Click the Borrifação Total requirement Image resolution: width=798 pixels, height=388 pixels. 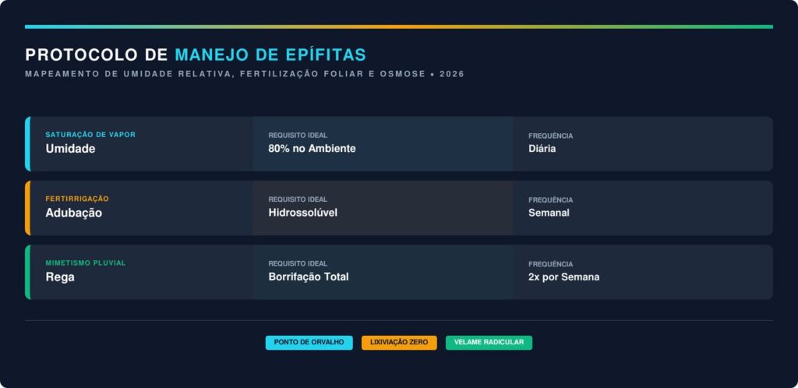coord(309,277)
